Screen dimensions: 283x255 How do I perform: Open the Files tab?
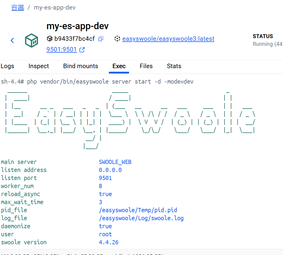(x=146, y=66)
